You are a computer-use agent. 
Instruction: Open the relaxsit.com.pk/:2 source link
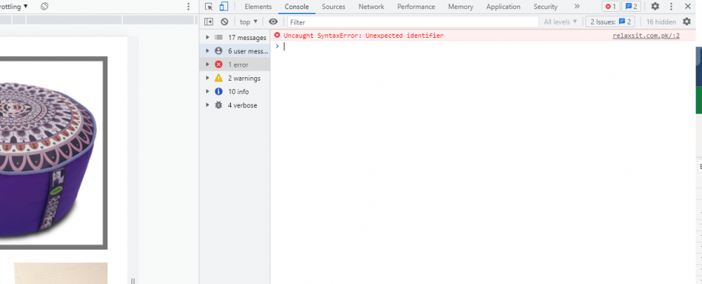(646, 36)
